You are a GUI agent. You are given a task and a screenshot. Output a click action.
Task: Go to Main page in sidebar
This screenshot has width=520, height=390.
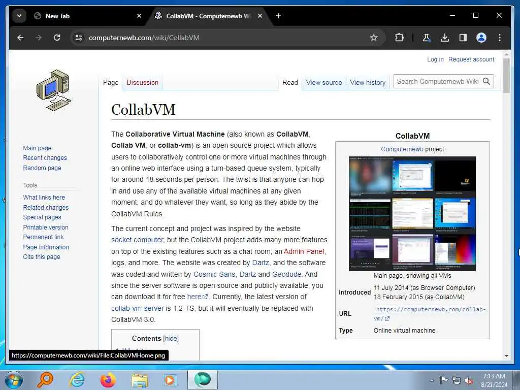click(37, 148)
